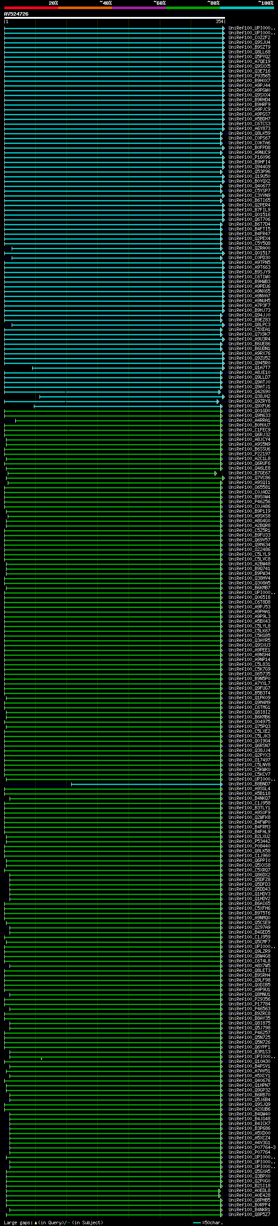This screenshot has width=278, height=1226.
Task: Select the UniRef100_P93565 label
Action: 249,76
